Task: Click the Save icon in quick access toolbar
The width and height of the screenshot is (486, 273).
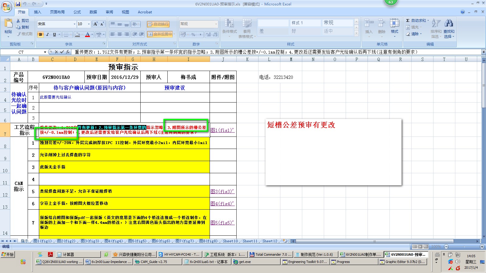Action: tap(18, 4)
